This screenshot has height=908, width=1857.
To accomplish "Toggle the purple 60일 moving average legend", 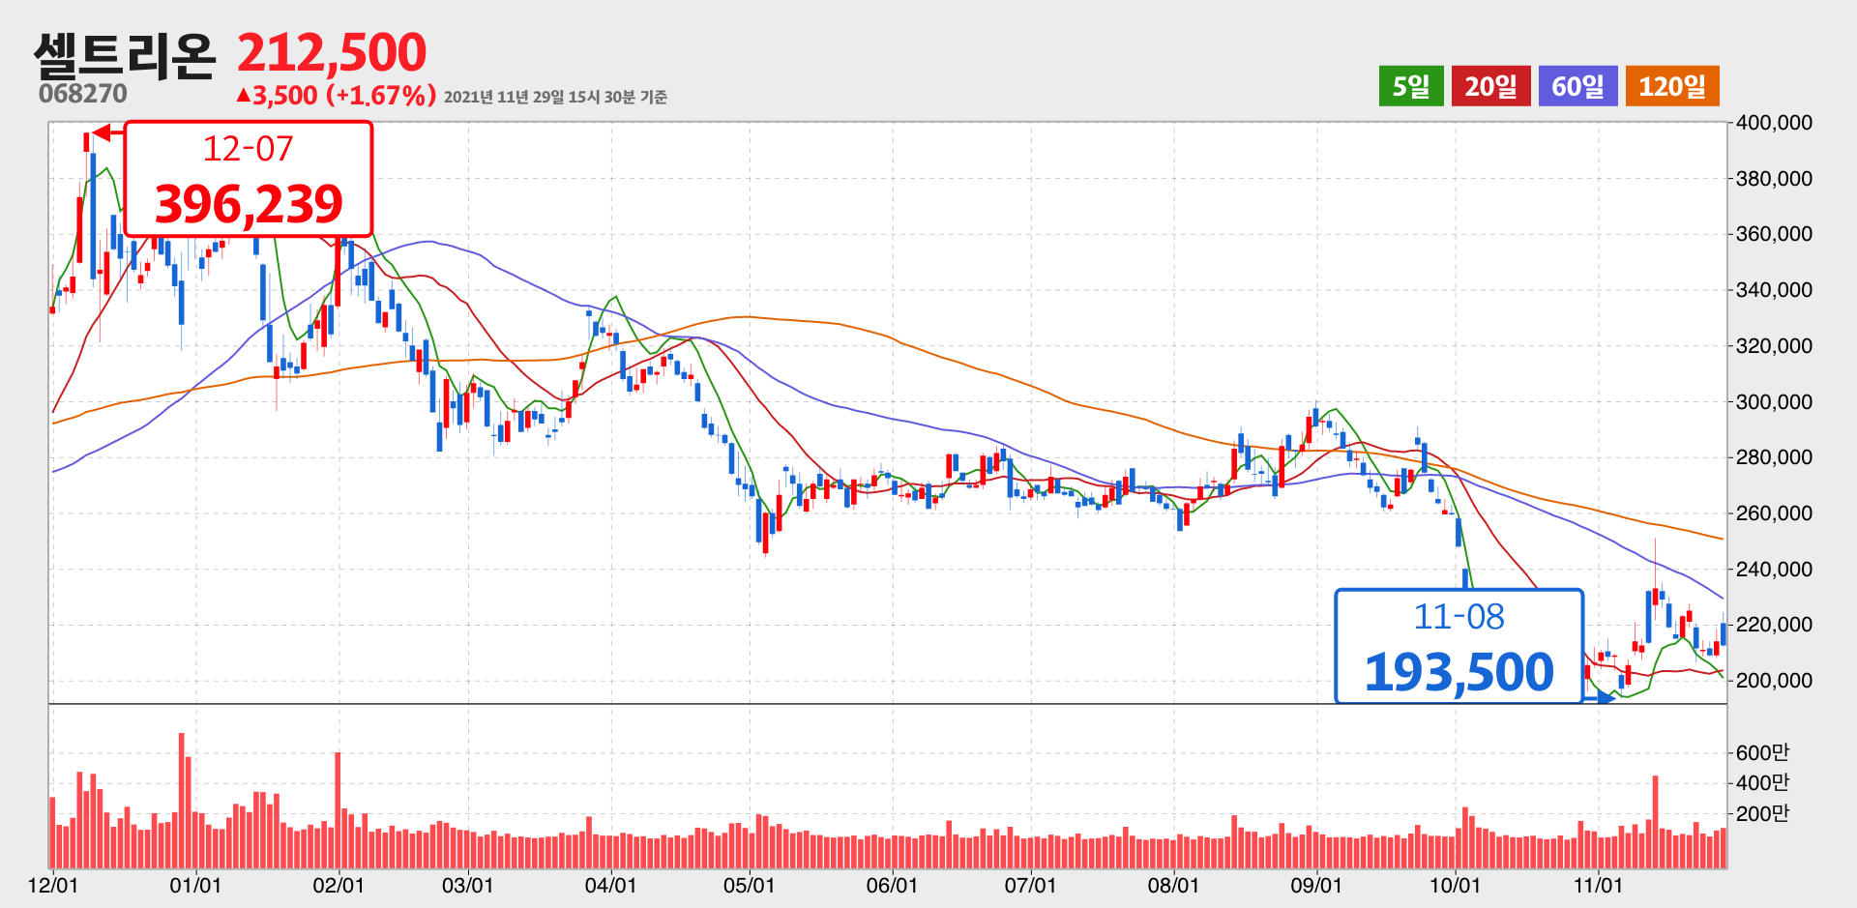I will click(1577, 86).
